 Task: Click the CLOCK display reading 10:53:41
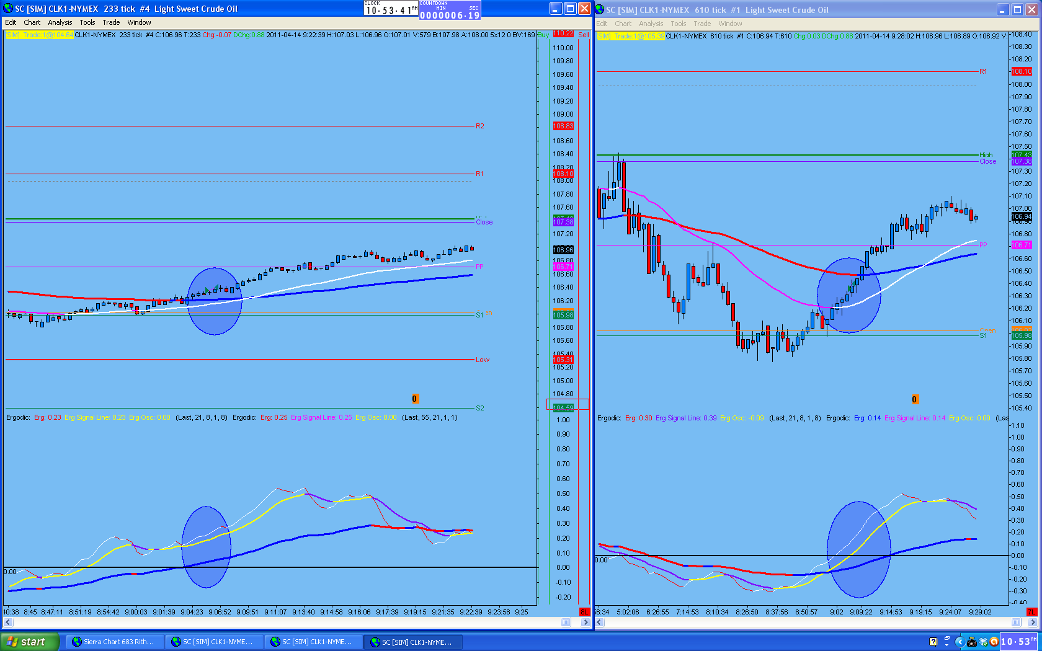(391, 9)
